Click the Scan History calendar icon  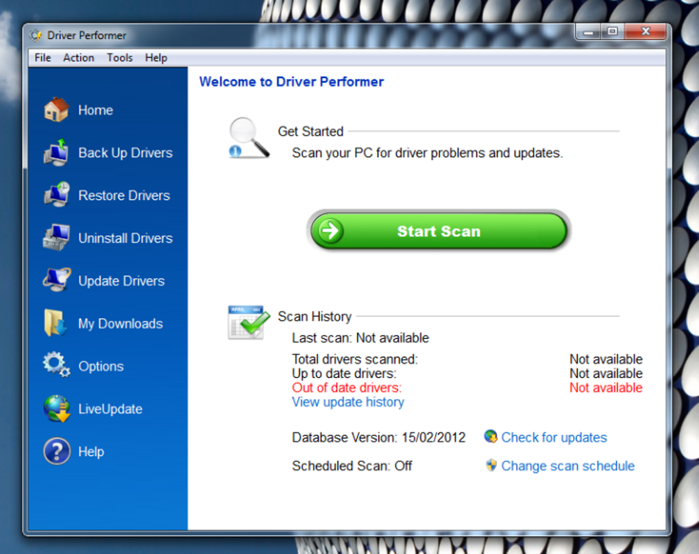pos(249,323)
